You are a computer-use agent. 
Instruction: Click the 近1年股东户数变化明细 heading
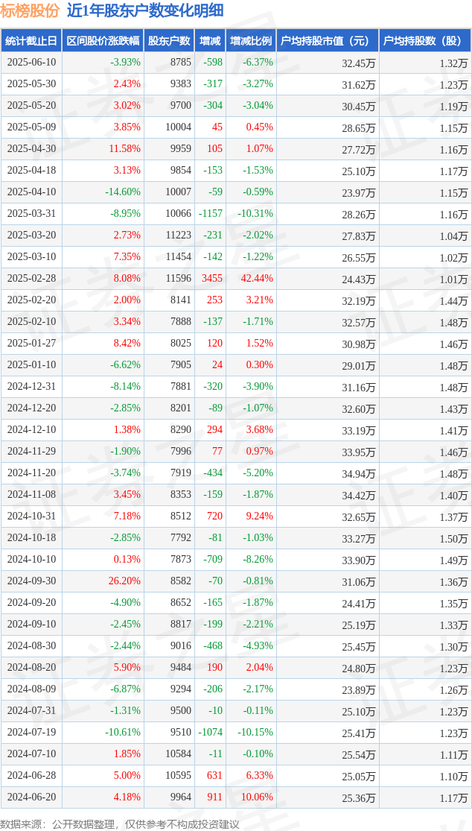(145, 10)
